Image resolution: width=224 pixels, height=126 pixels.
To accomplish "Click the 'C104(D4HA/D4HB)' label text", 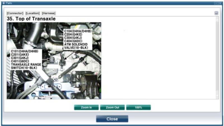I will point(78,31).
